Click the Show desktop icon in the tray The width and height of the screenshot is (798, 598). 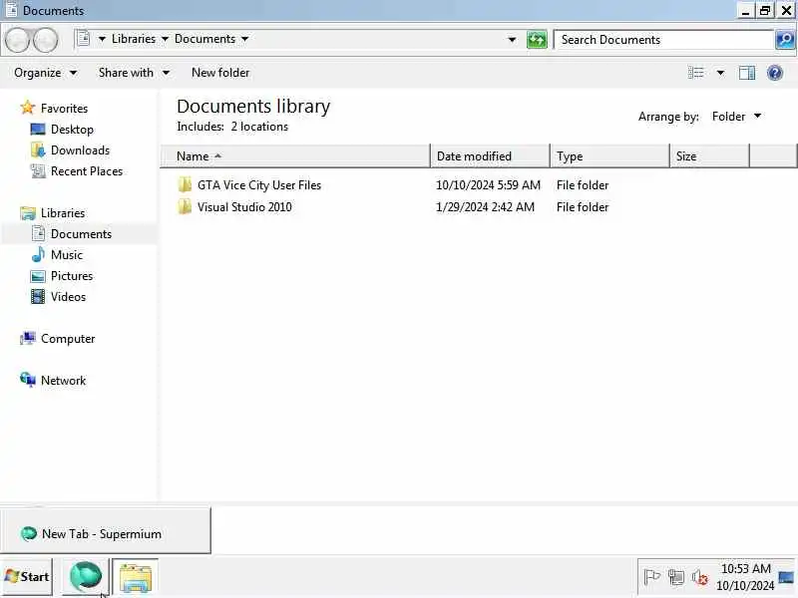(x=786, y=577)
